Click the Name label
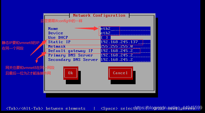 coord(53,29)
